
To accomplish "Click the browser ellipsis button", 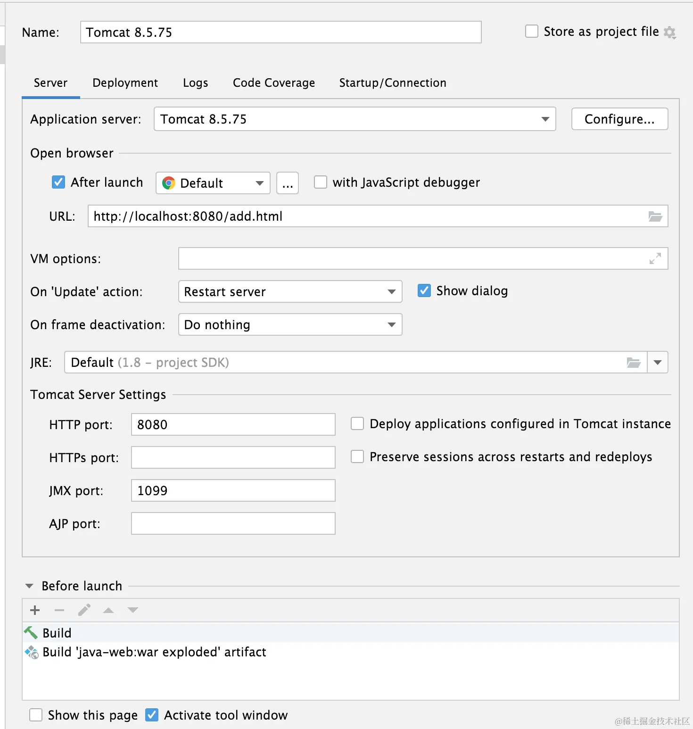I will pos(288,183).
